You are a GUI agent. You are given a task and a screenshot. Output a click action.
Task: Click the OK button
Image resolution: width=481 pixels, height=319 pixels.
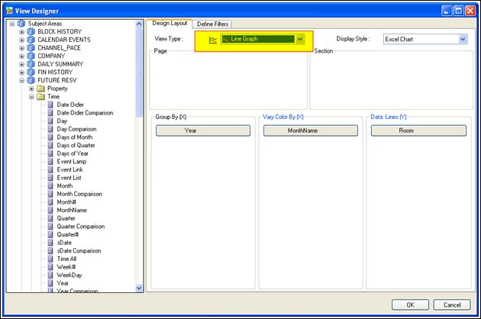pyautogui.click(x=405, y=304)
